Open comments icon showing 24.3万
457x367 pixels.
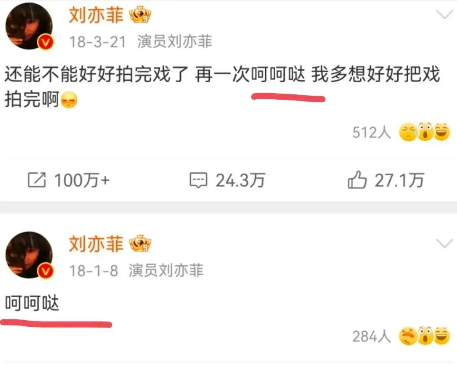coord(199,181)
